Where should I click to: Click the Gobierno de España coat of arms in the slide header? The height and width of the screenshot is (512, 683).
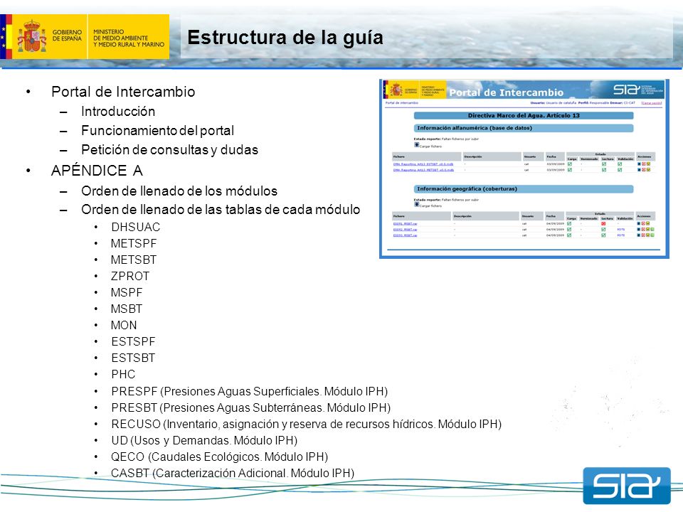tap(32, 36)
